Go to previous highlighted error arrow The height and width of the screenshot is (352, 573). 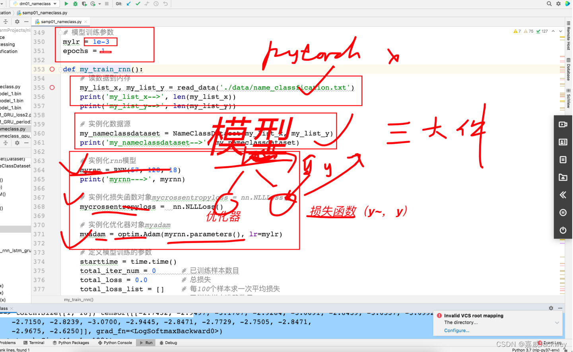tap(553, 31)
